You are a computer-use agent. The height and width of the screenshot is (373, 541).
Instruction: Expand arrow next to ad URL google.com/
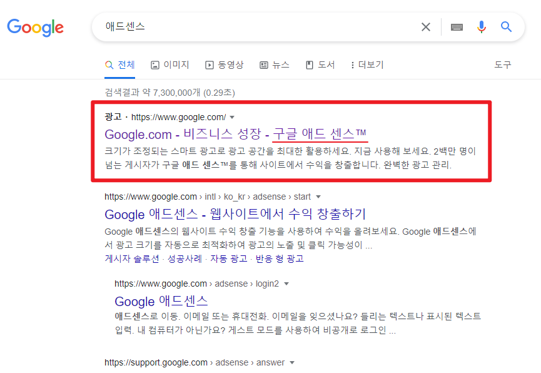tap(232, 118)
